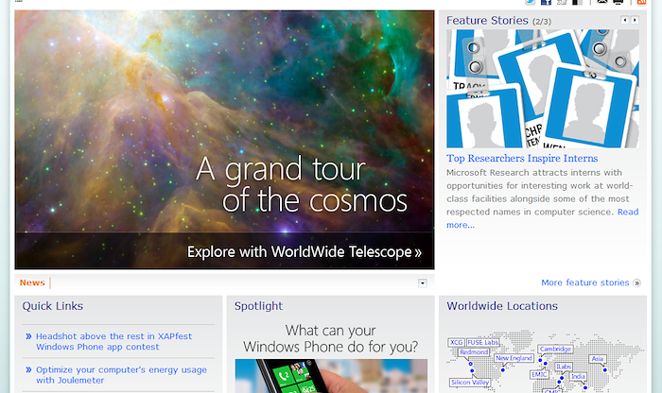Screen dimensions: 662x393
Task: Click the Worldwide Locations heading
Action: (502, 306)
